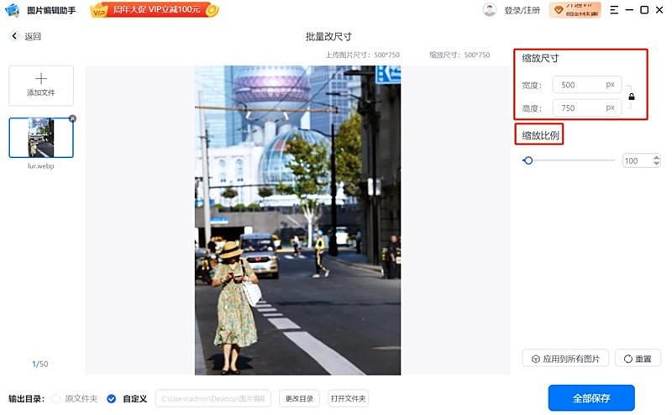Click the 高度 height input field
Viewport: 672px width, 415px height.
586,108
